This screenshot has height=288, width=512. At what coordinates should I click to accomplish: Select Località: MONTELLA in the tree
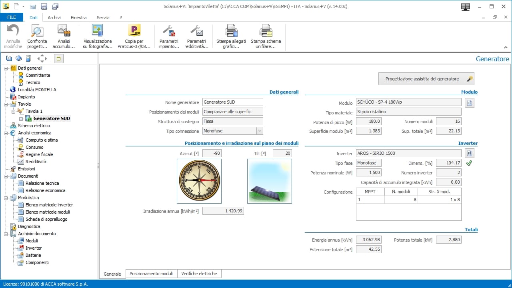[x=37, y=90]
